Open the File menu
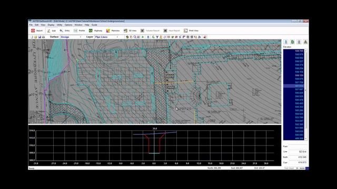The width and height of the screenshot is (337, 189). click(x=31, y=25)
